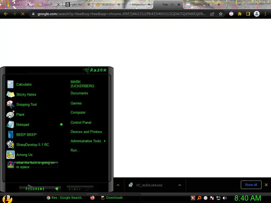This screenshot has height=203, width=271.
Task: Start Paint via its palette icon
Action: pyautogui.click(x=10, y=114)
